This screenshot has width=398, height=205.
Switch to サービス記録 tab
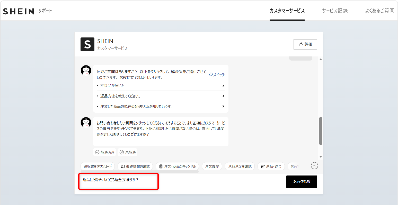coord(335,11)
